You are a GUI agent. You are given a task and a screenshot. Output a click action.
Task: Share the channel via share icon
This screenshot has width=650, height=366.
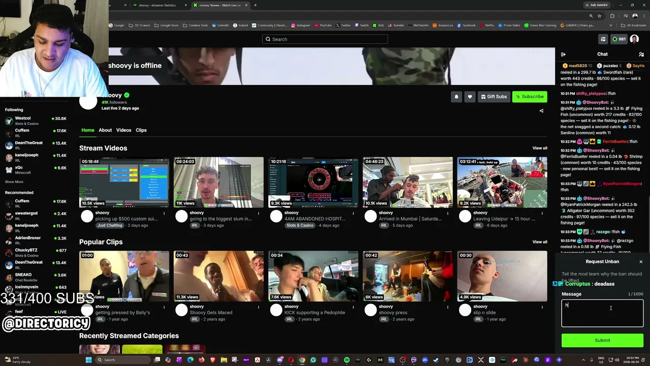541,111
